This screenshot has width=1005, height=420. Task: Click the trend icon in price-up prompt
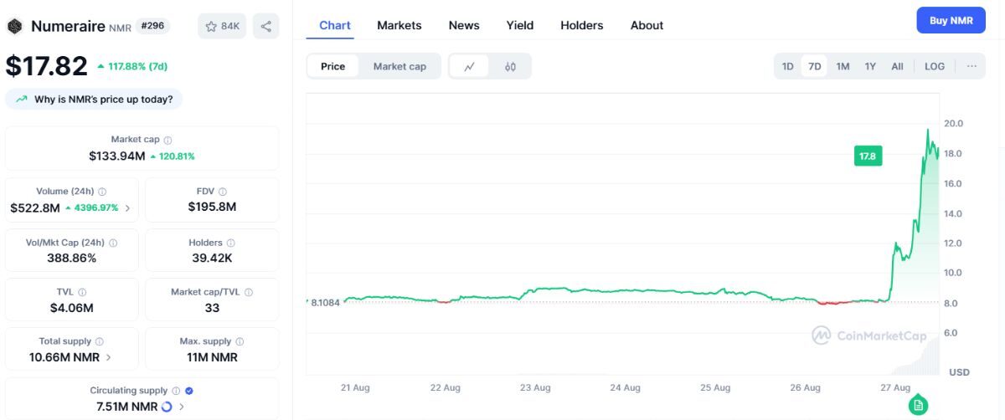click(21, 100)
